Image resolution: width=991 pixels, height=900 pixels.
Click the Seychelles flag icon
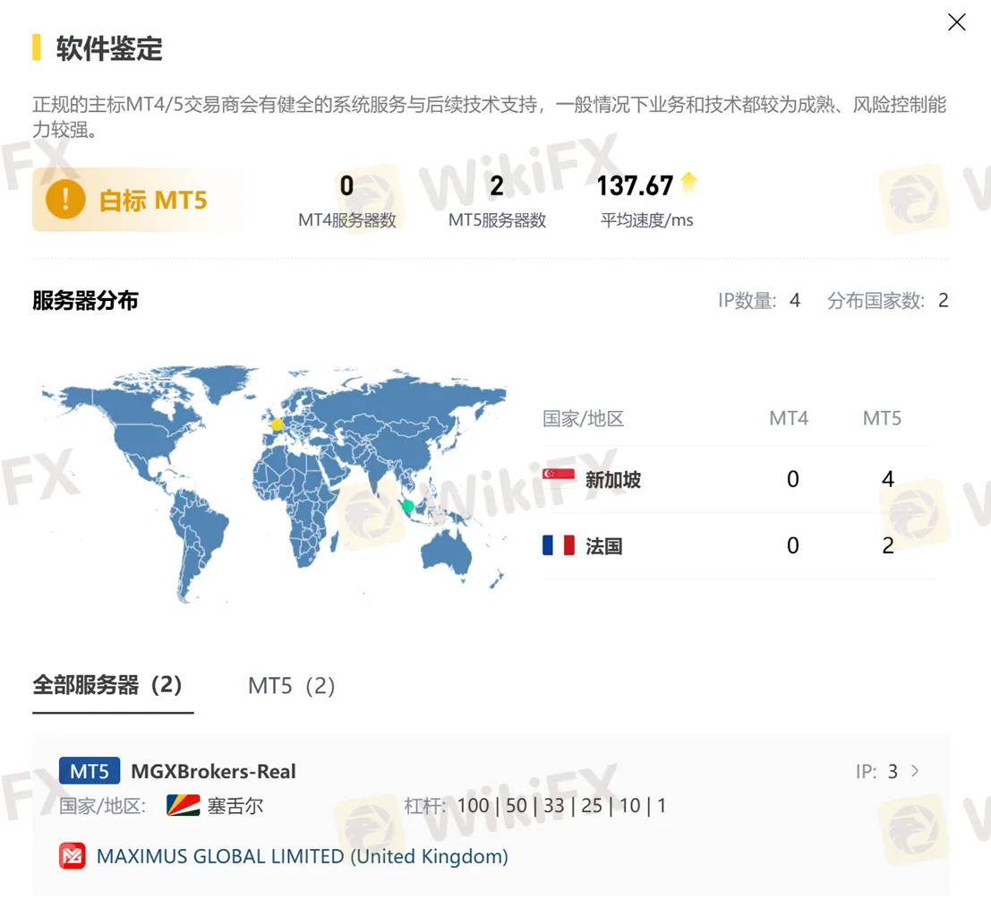tap(183, 805)
